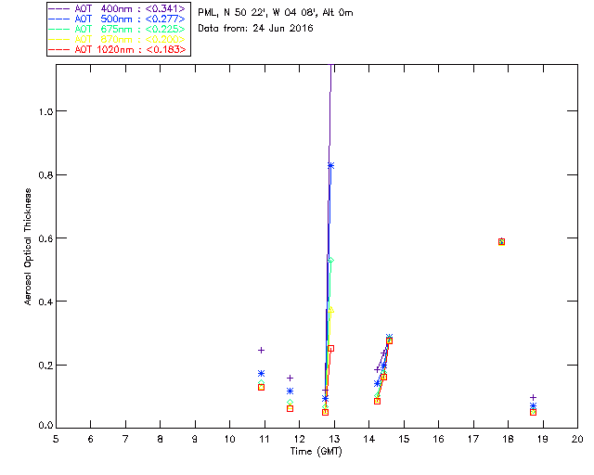Click the 11 tick label on time axis
The height and width of the screenshot is (475, 594).
[x=265, y=439]
